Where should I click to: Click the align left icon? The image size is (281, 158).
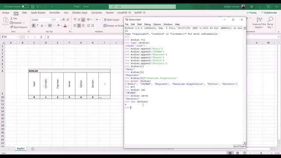(x=75, y=26)
